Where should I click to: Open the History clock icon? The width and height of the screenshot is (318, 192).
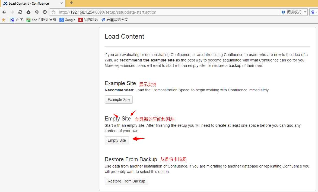(x=44, y=12)
